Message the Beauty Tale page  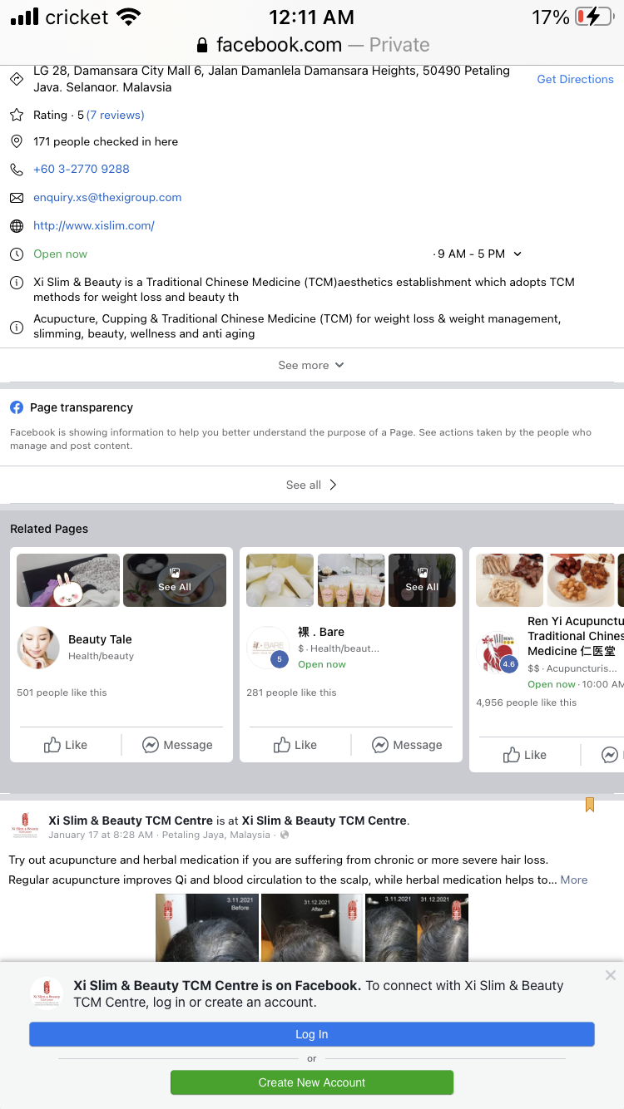[177, 745]
